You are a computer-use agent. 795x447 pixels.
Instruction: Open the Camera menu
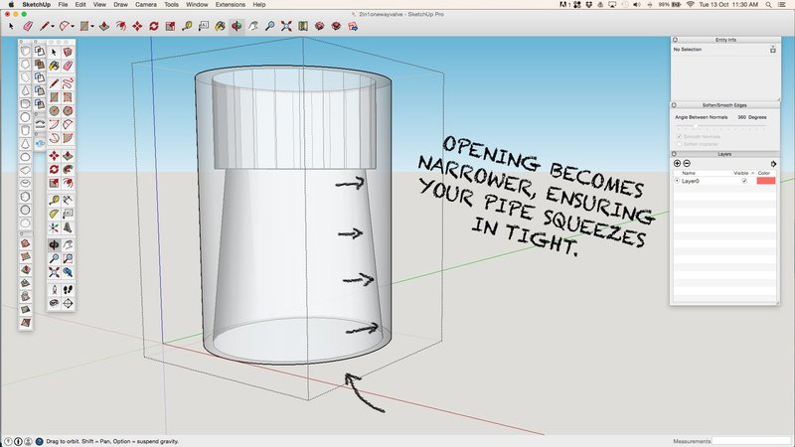pos(145,5)
